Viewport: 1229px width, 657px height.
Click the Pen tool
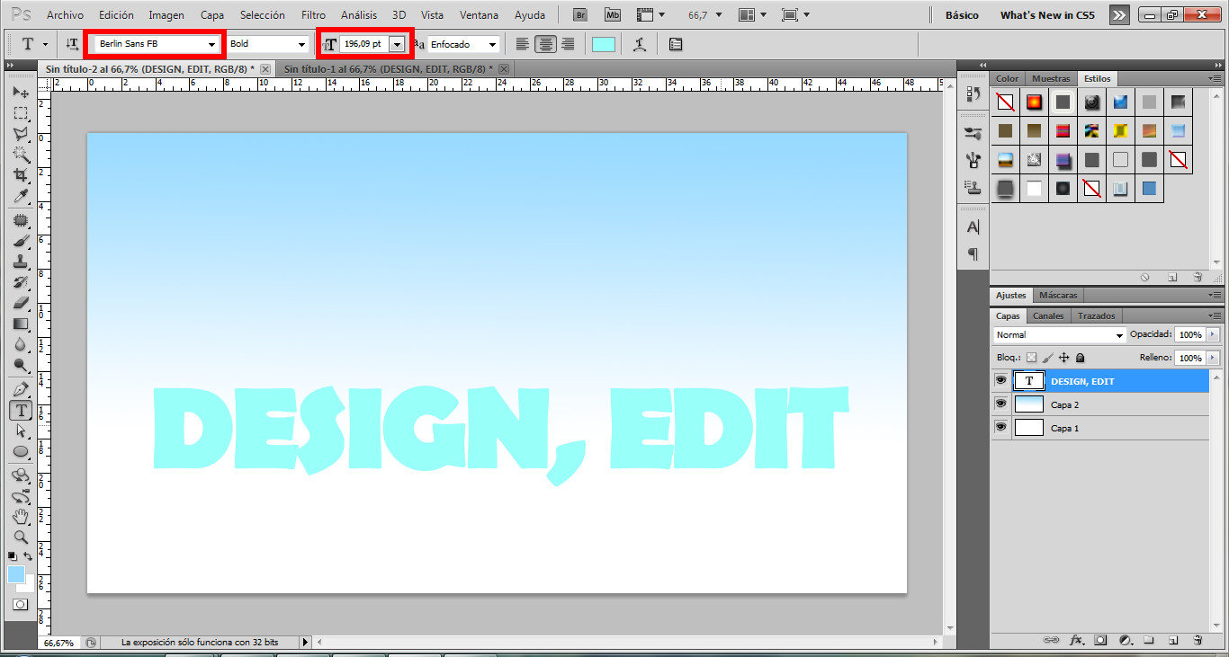pos(22,389)
